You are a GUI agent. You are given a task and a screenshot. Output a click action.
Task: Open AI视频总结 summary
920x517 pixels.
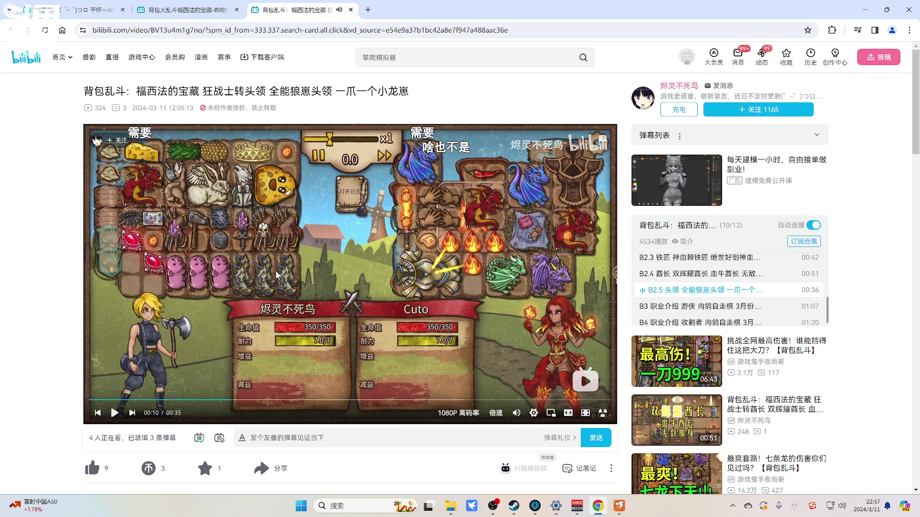coord(524,468)
